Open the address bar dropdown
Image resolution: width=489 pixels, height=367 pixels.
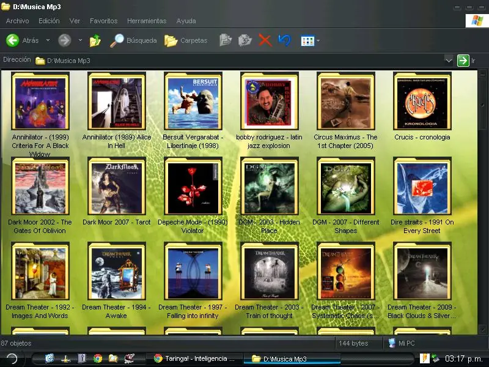[x=449, y=61]
